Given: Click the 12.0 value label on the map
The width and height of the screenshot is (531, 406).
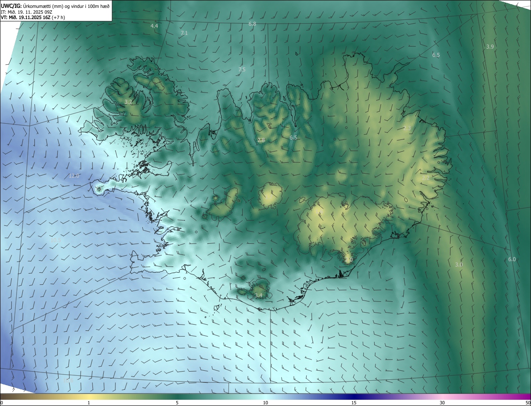Looking at the screenshot, I should pos(74,176).
